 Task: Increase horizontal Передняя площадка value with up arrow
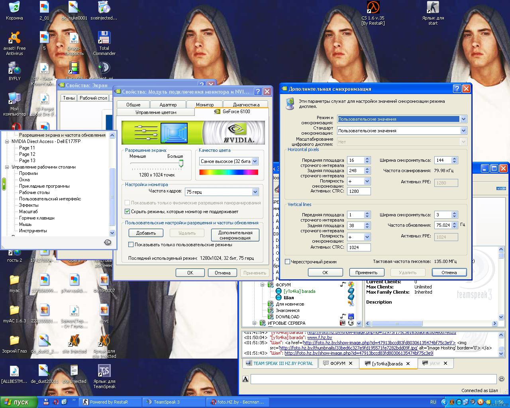tap(367, 159)
